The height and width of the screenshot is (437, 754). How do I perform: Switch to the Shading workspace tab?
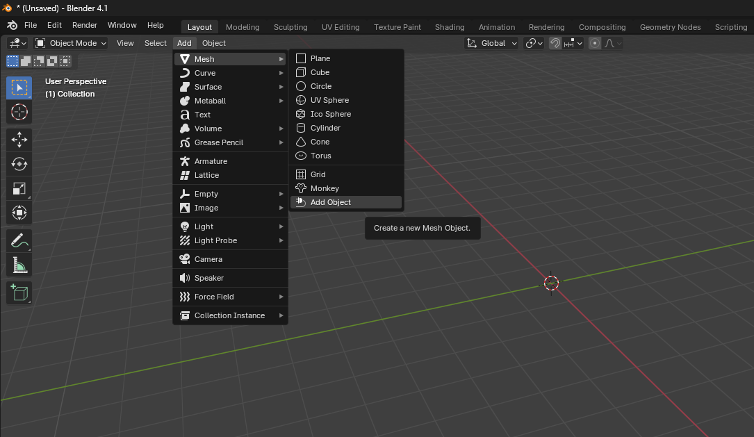pos(450,27)
